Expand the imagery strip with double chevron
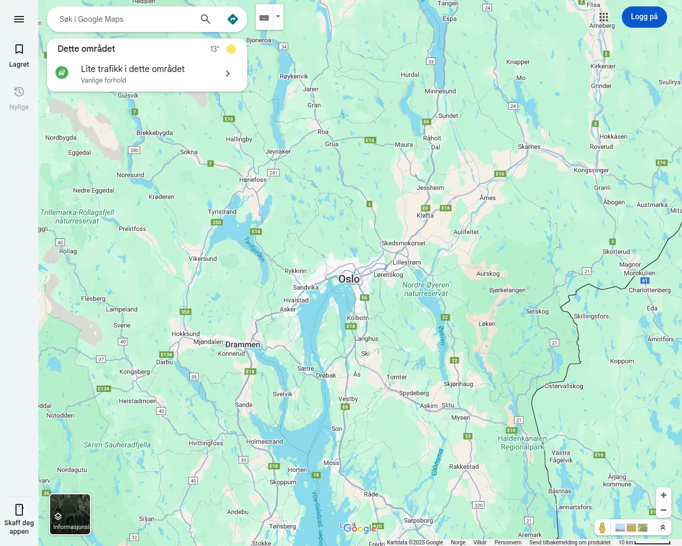 coord(663,527)
